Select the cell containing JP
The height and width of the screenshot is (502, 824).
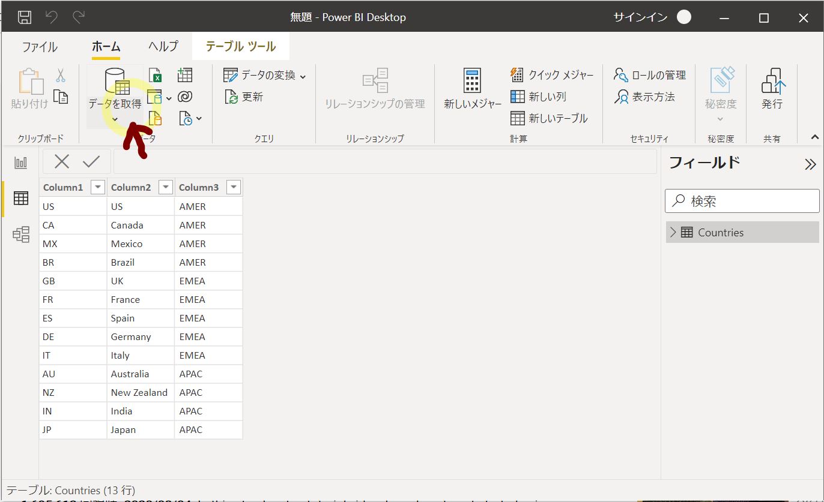coord(73,429)
